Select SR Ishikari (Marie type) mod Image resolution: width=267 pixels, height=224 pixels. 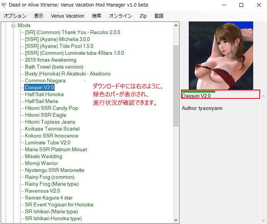coord(51,212)
